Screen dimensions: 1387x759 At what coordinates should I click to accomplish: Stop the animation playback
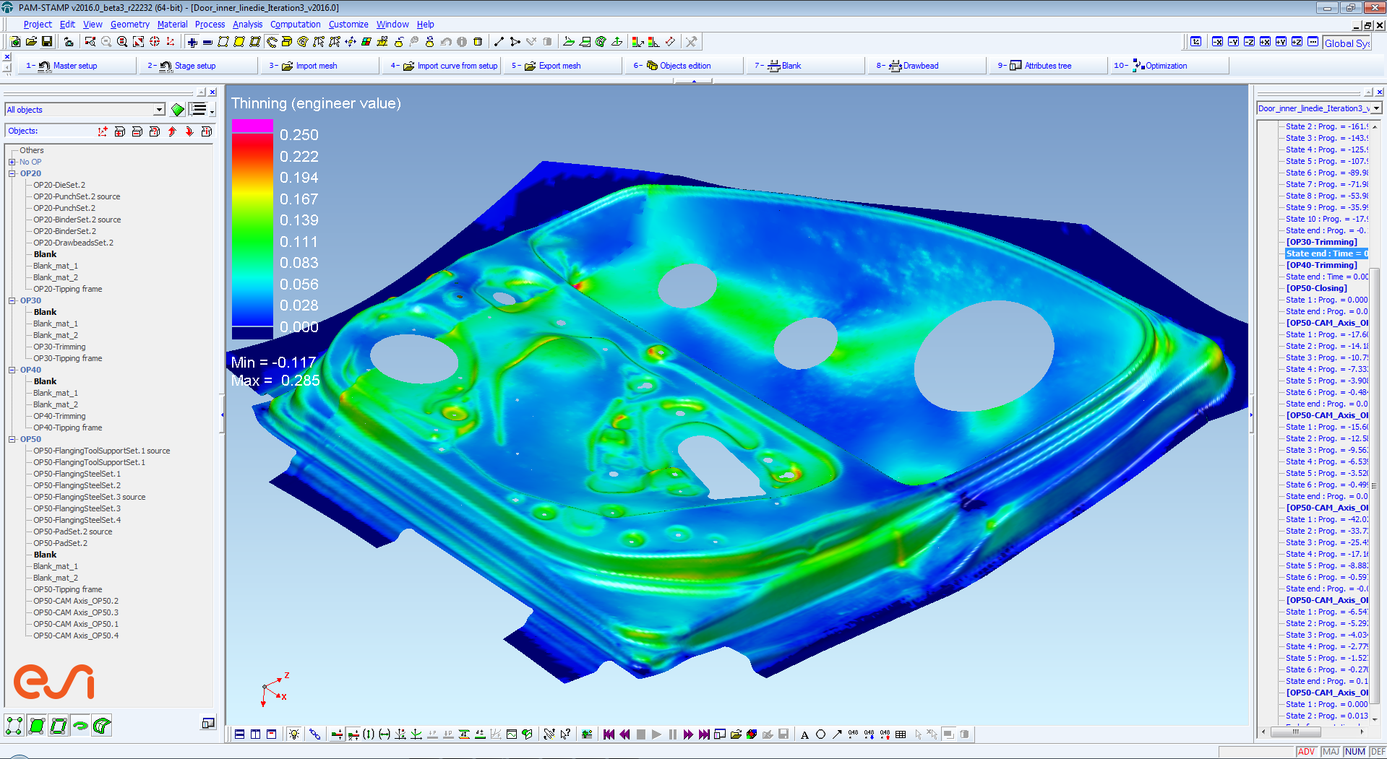[641, 734]
